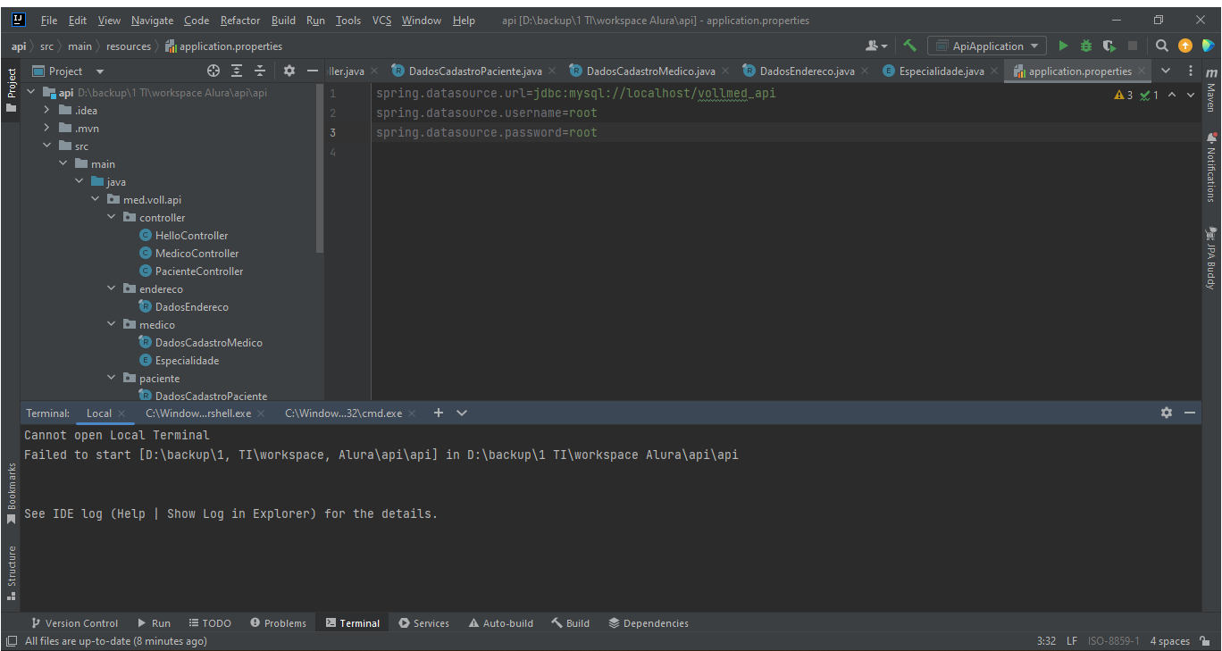Open Bookmarks tool window
The image size is (1222, 651).
(x=12, y=494)
